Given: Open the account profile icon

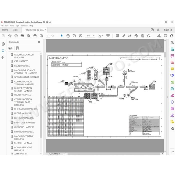Looking at the screenshot, I should pos(172,36).
